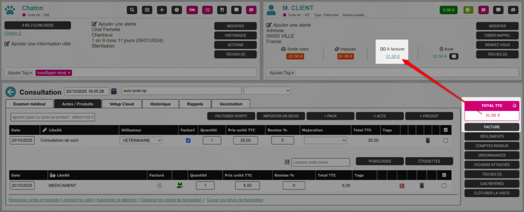Open the clock history icon for Chaton
This screenshot has height=212, width=524.
(x=177, y=10)
